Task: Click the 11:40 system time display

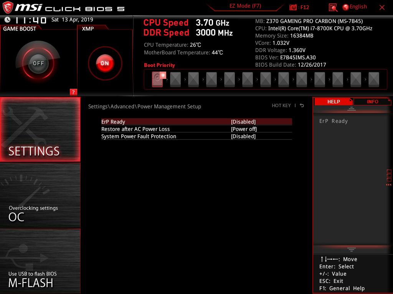Action: pyautogui.click(x=31, y=20)
